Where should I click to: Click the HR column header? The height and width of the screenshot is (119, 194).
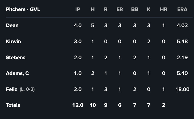[163, 9]
